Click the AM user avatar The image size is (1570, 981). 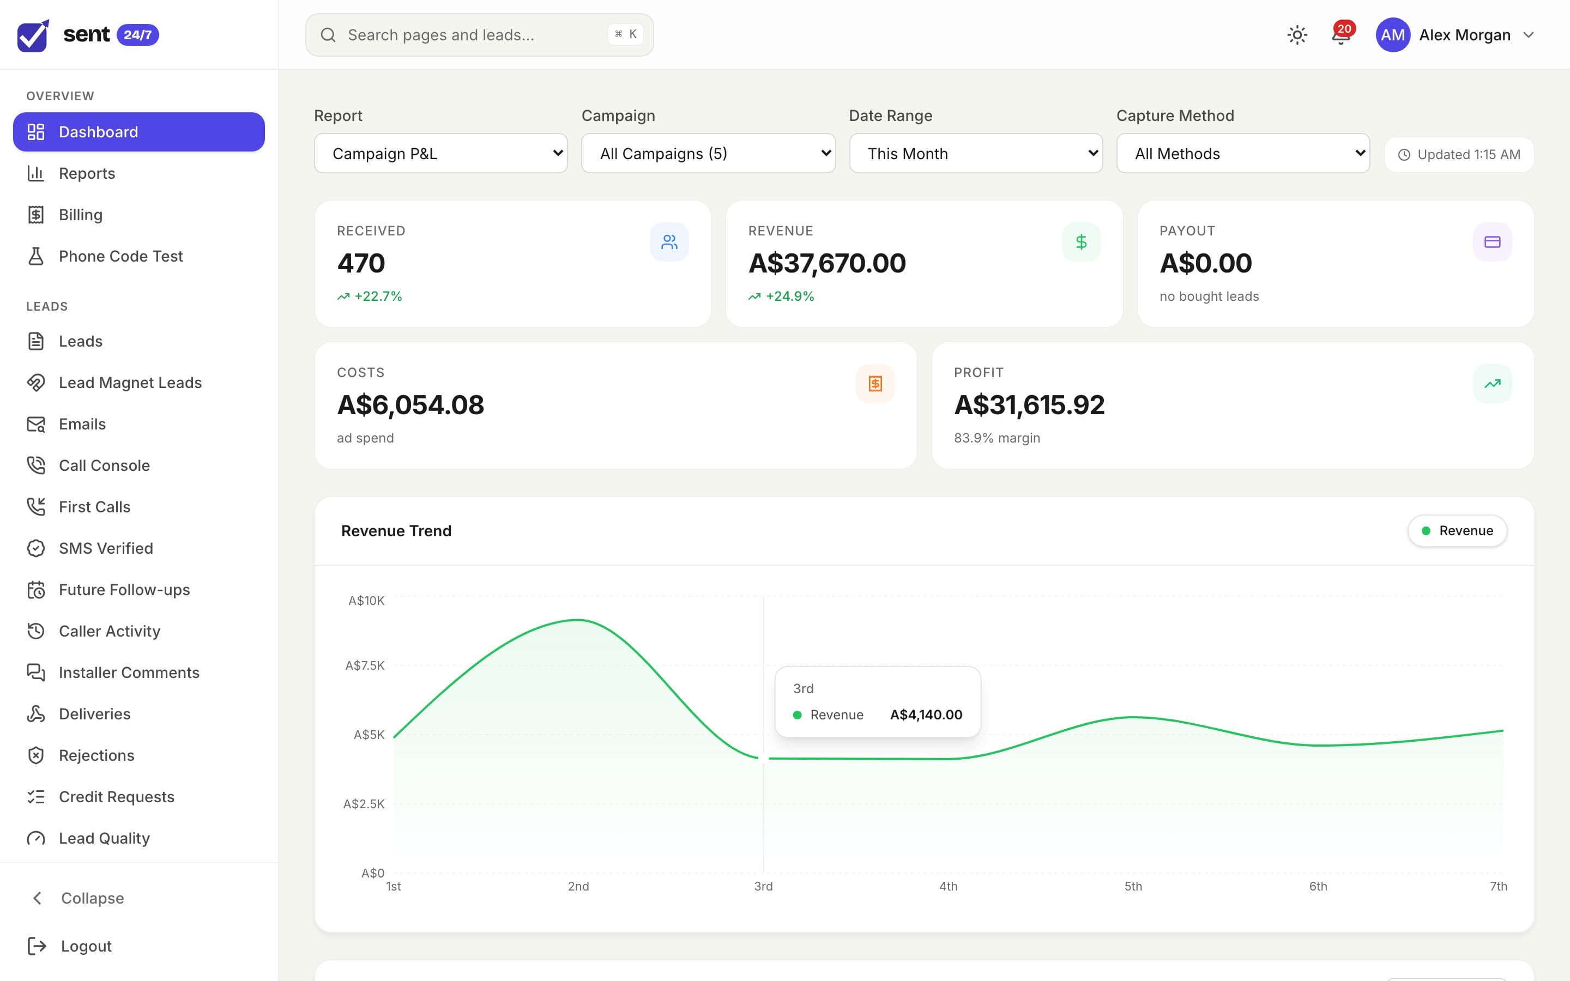click(1392, 35)
